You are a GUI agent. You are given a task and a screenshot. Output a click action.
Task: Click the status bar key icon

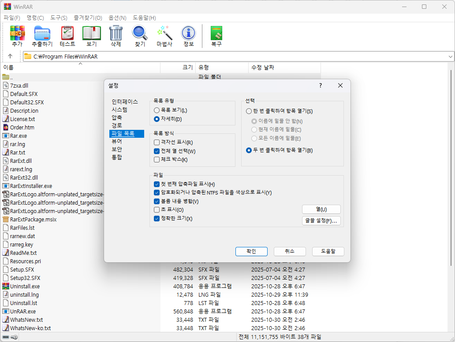[14, 337]
